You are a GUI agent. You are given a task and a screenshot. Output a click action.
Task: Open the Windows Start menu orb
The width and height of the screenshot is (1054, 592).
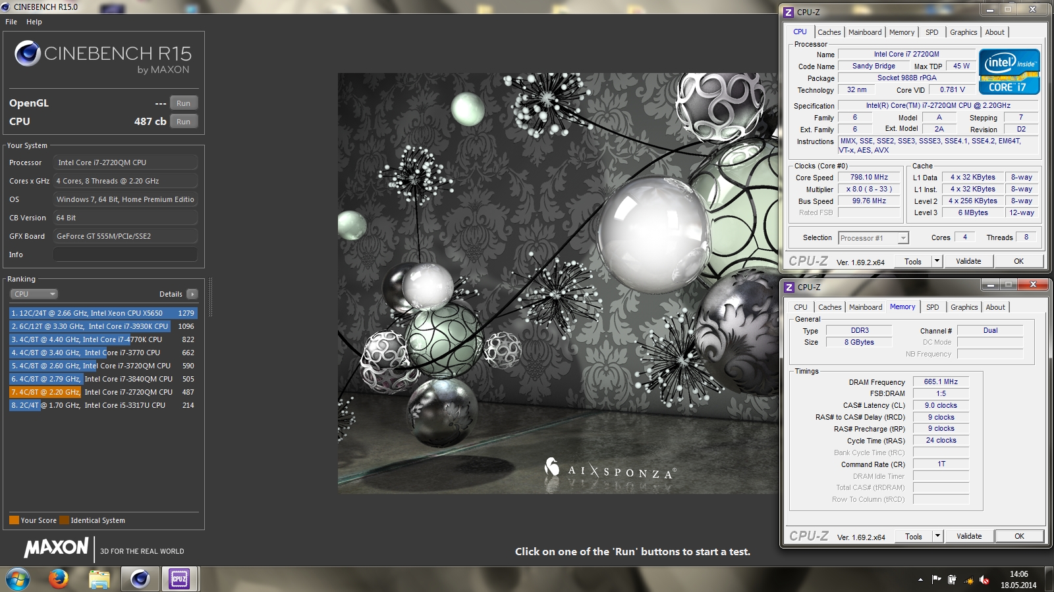coord(18,579)
